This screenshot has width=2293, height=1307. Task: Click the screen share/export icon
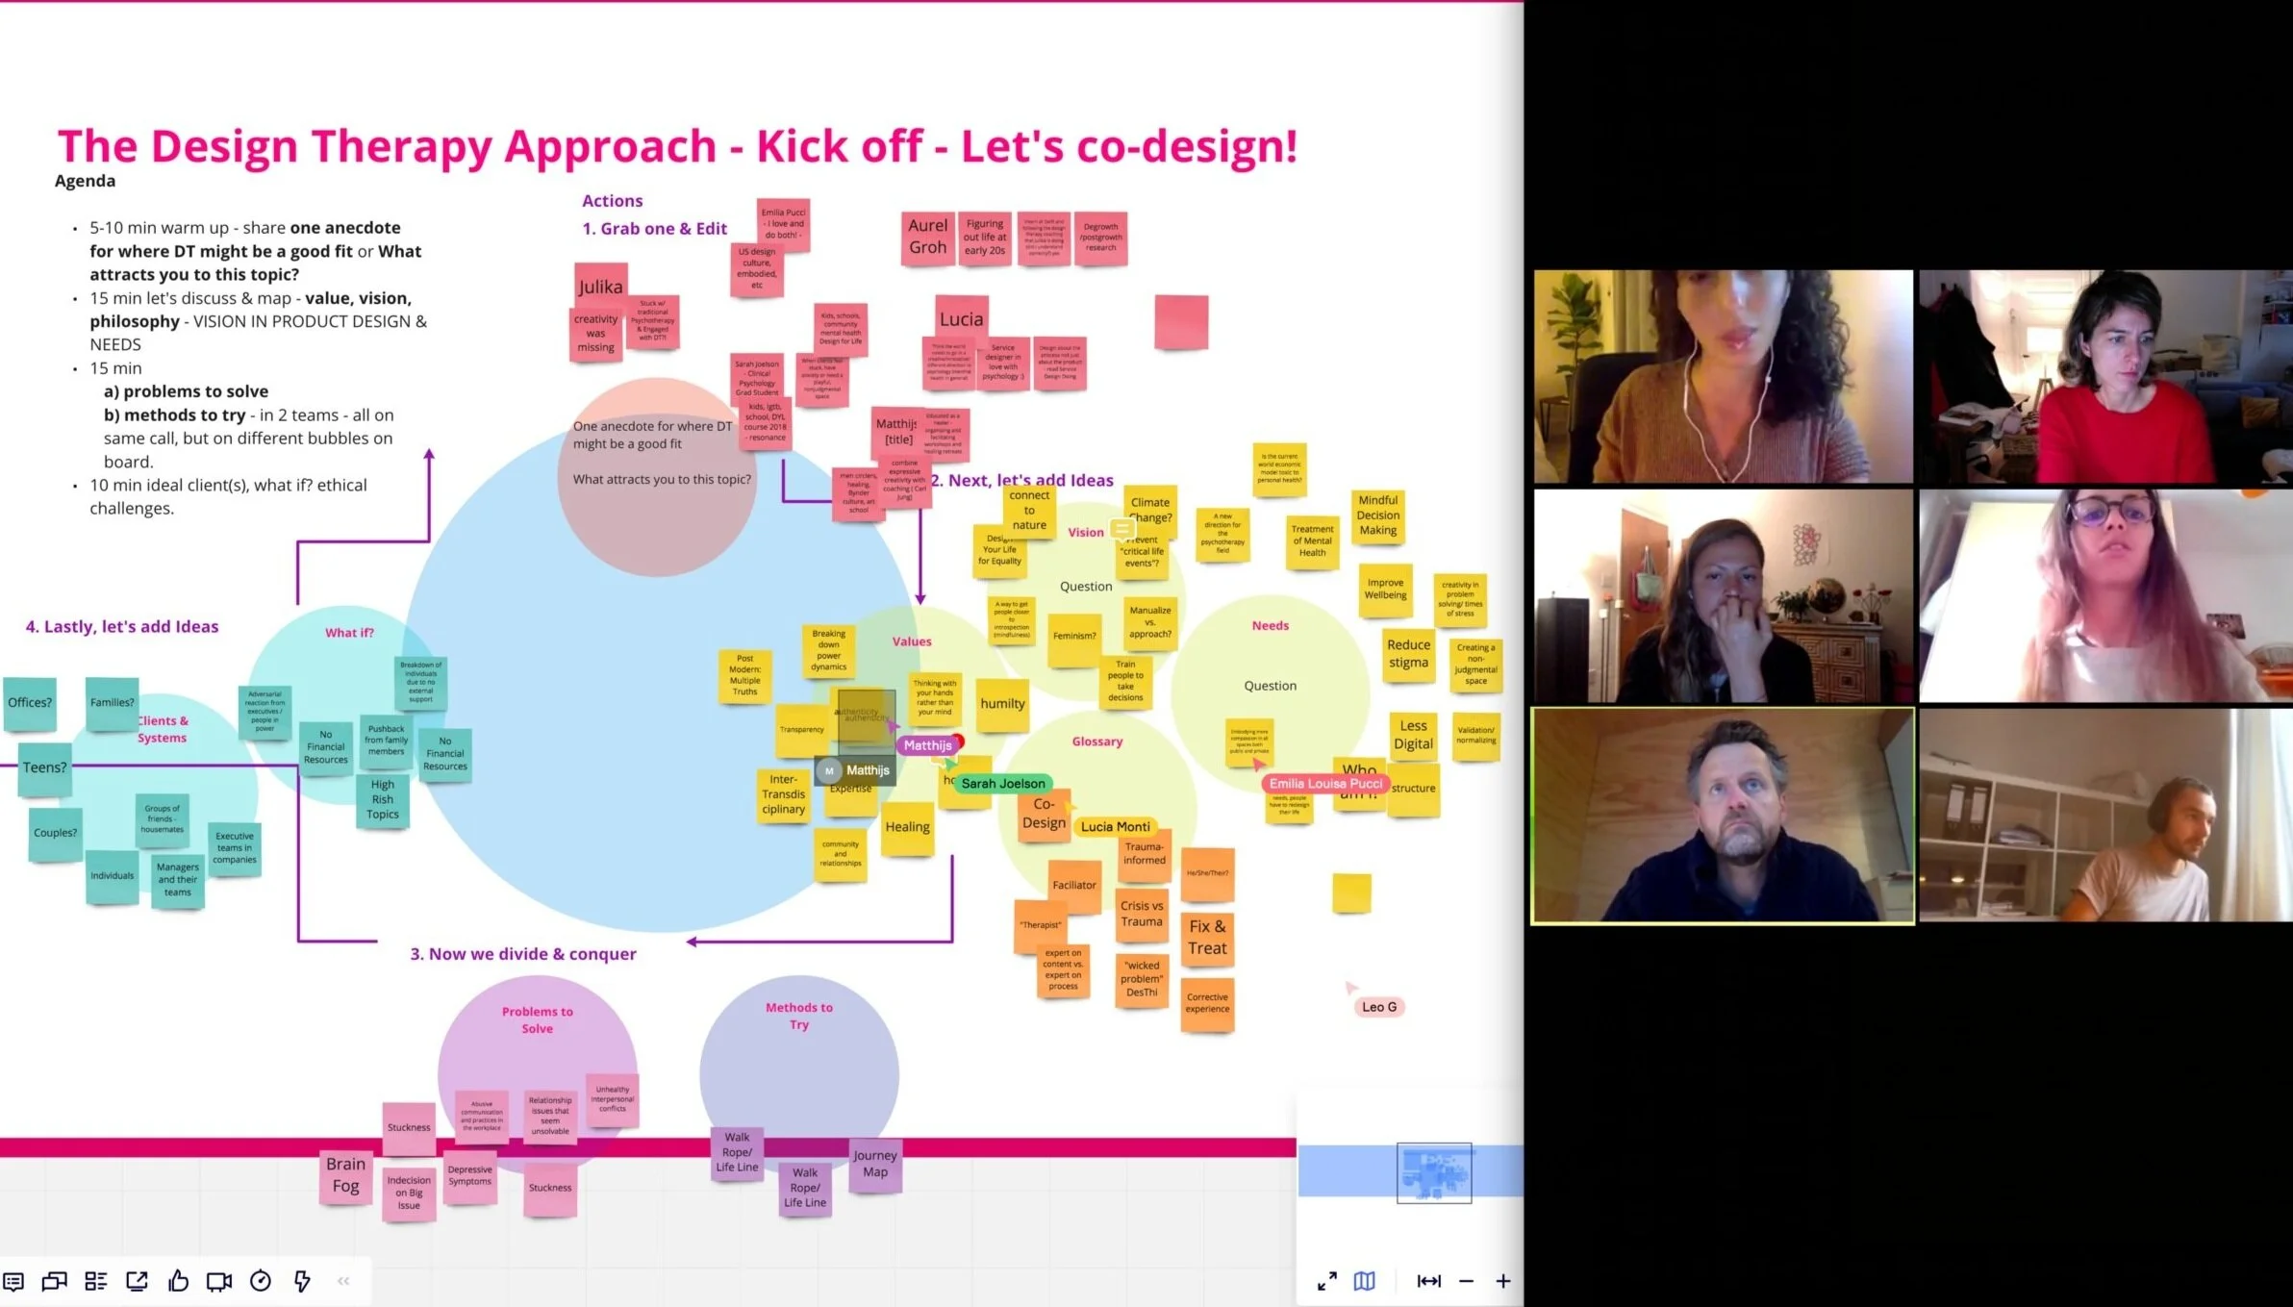[138, 1280]
